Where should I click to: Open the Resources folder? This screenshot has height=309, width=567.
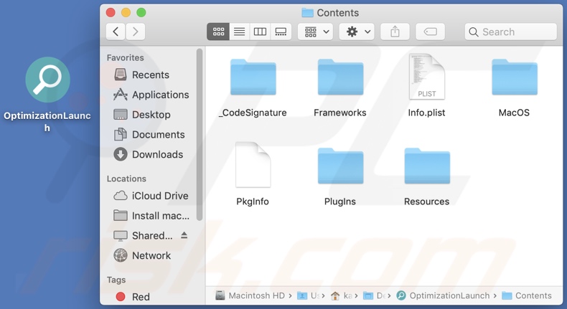click(x=426, y=167)
